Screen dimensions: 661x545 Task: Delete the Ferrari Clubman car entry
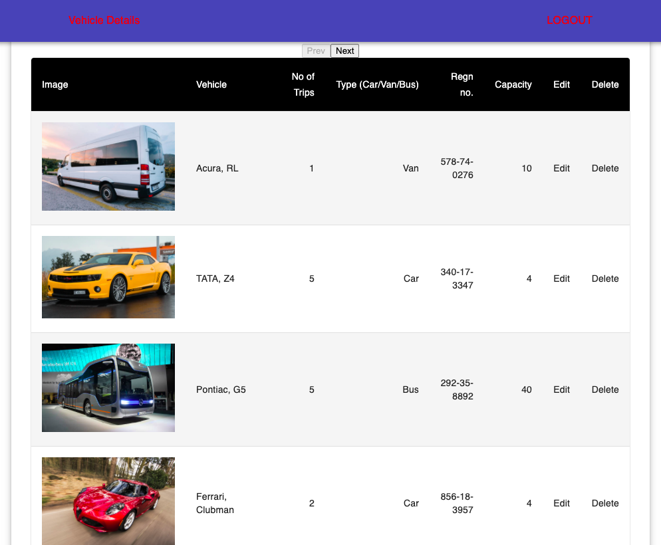click(x=604, y=503)
